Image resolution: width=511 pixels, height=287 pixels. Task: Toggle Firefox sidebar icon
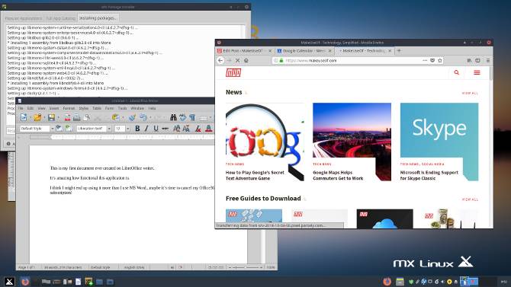point(477,61)
